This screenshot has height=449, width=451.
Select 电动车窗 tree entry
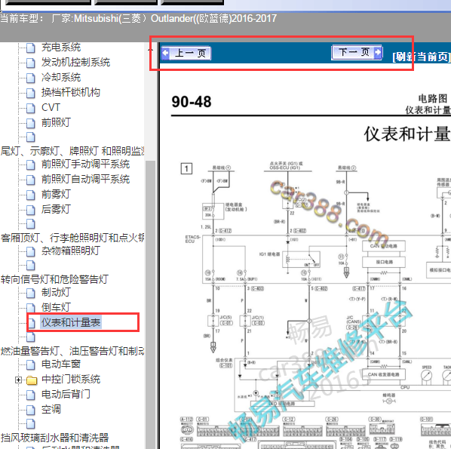61,364
